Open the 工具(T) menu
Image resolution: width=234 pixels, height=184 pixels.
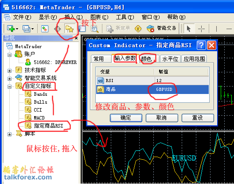125,17
